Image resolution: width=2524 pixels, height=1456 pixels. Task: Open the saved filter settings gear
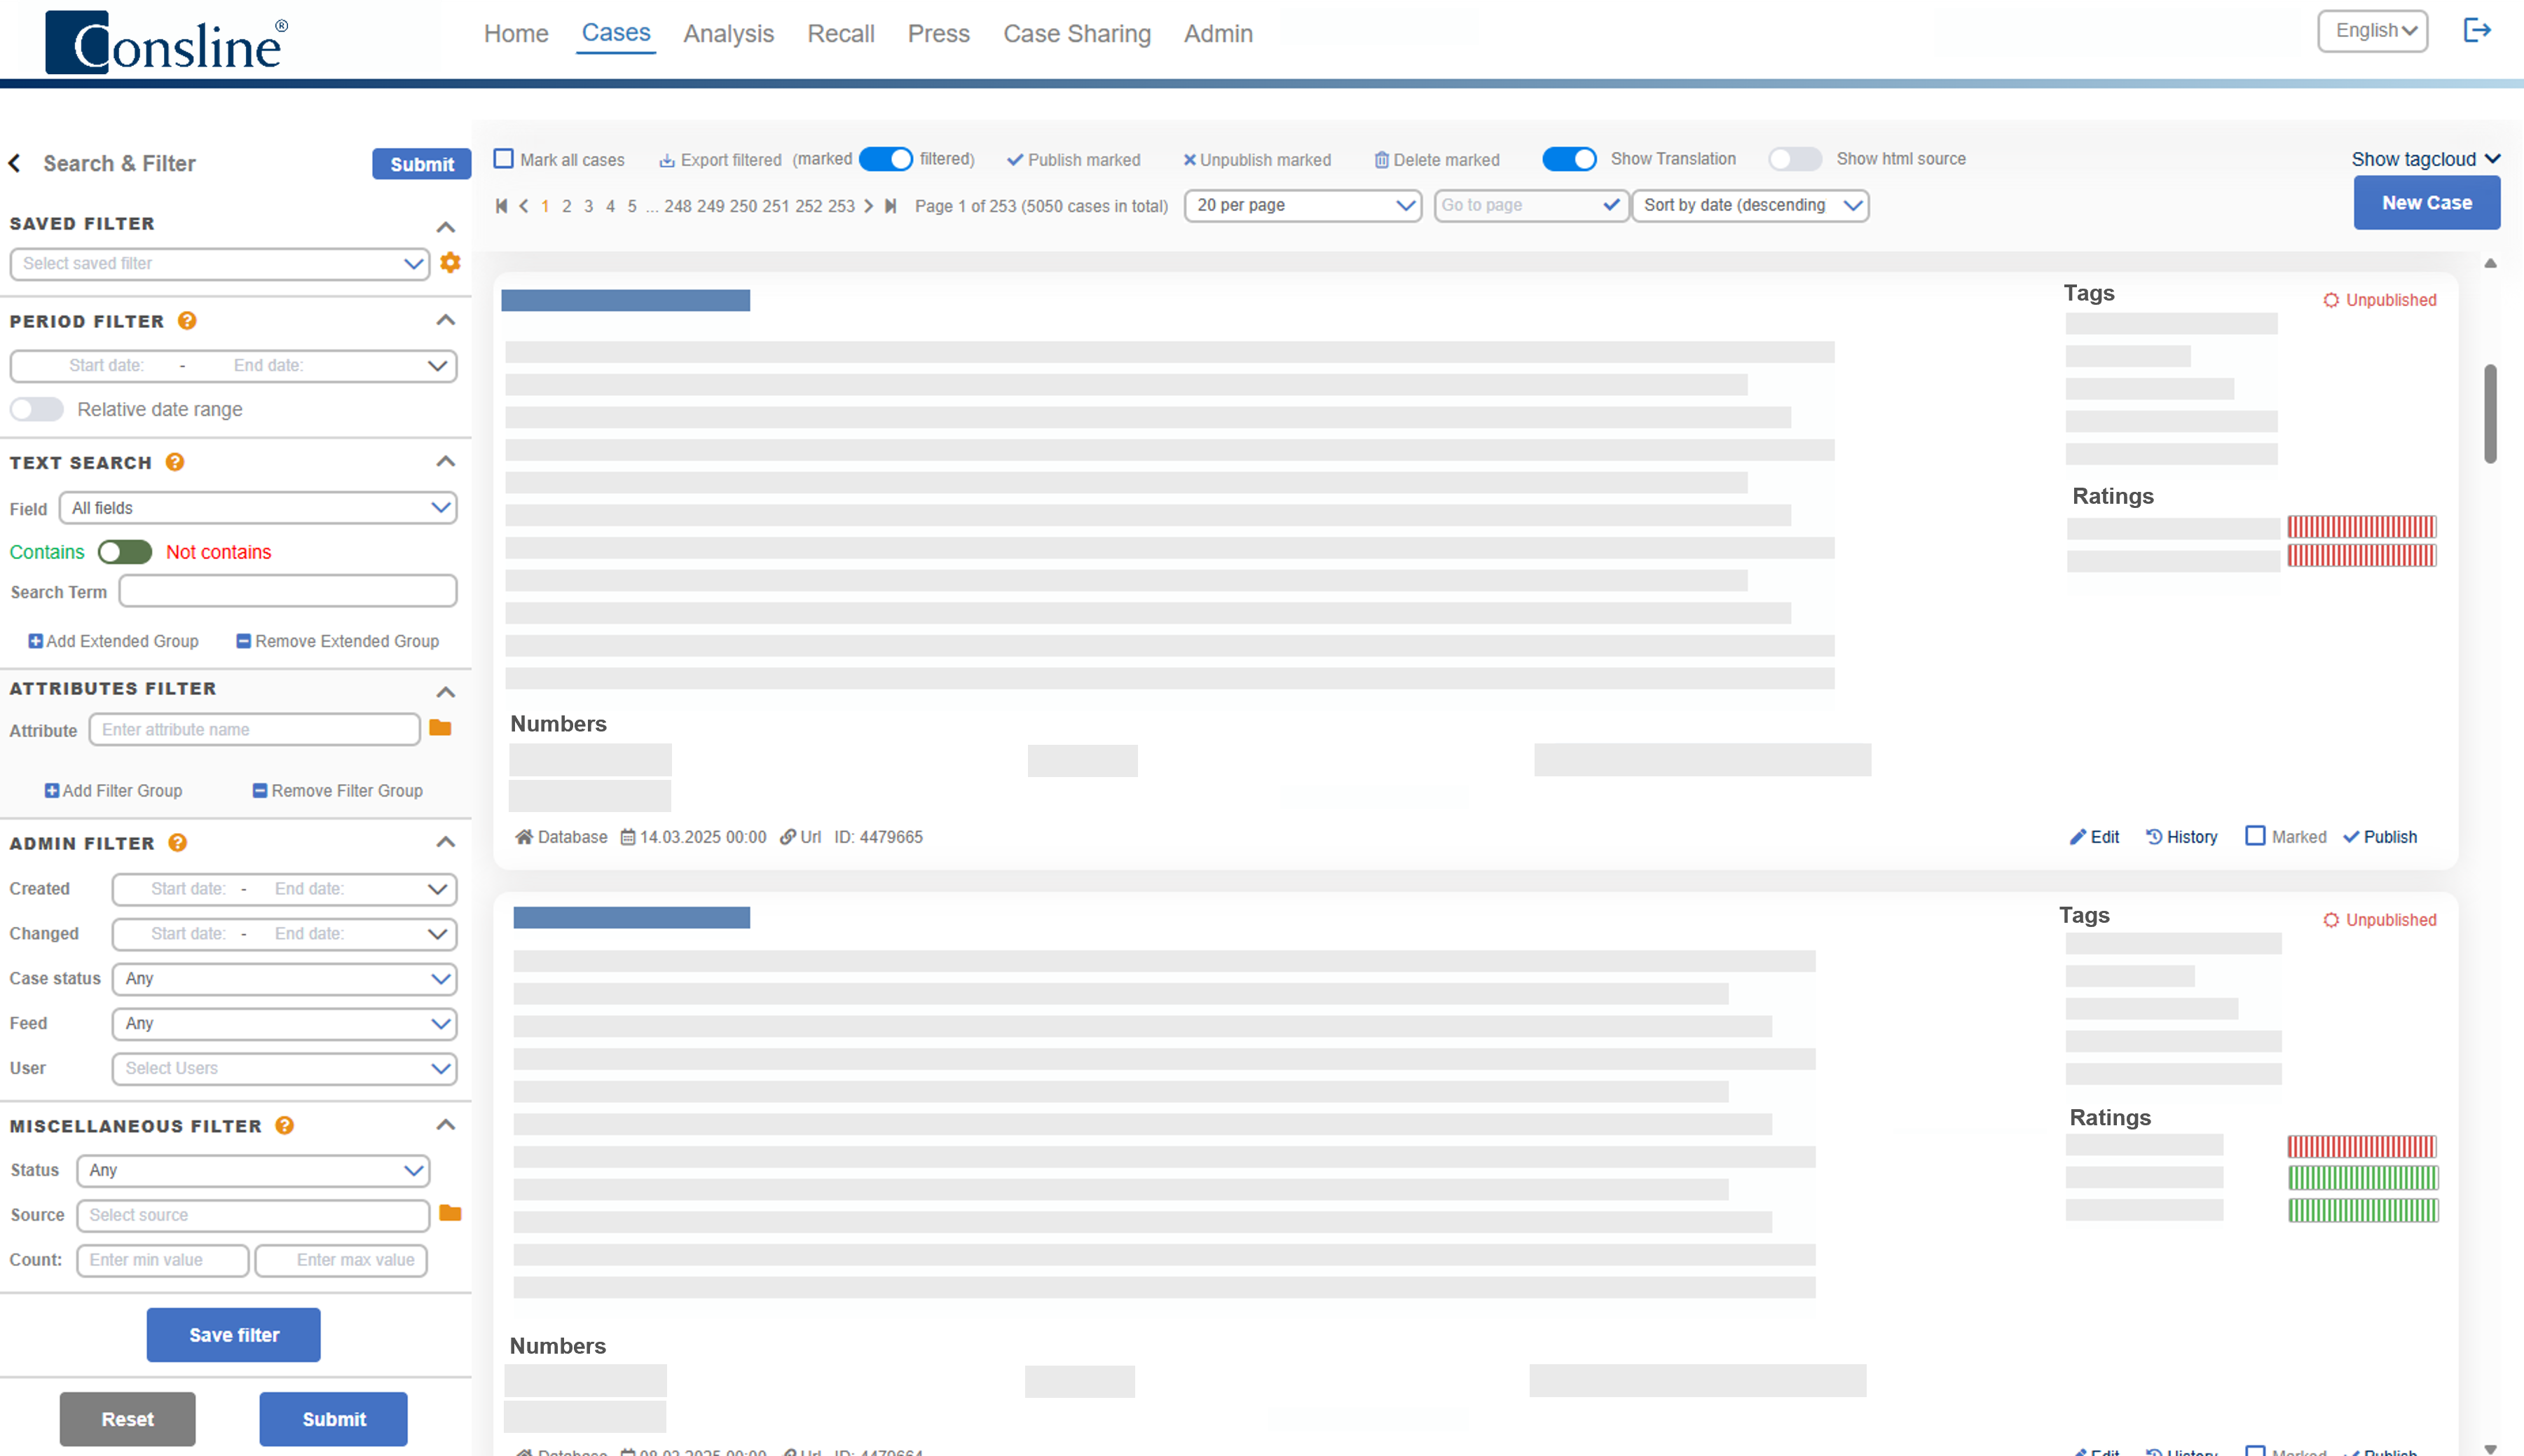[x=449, y=263]
